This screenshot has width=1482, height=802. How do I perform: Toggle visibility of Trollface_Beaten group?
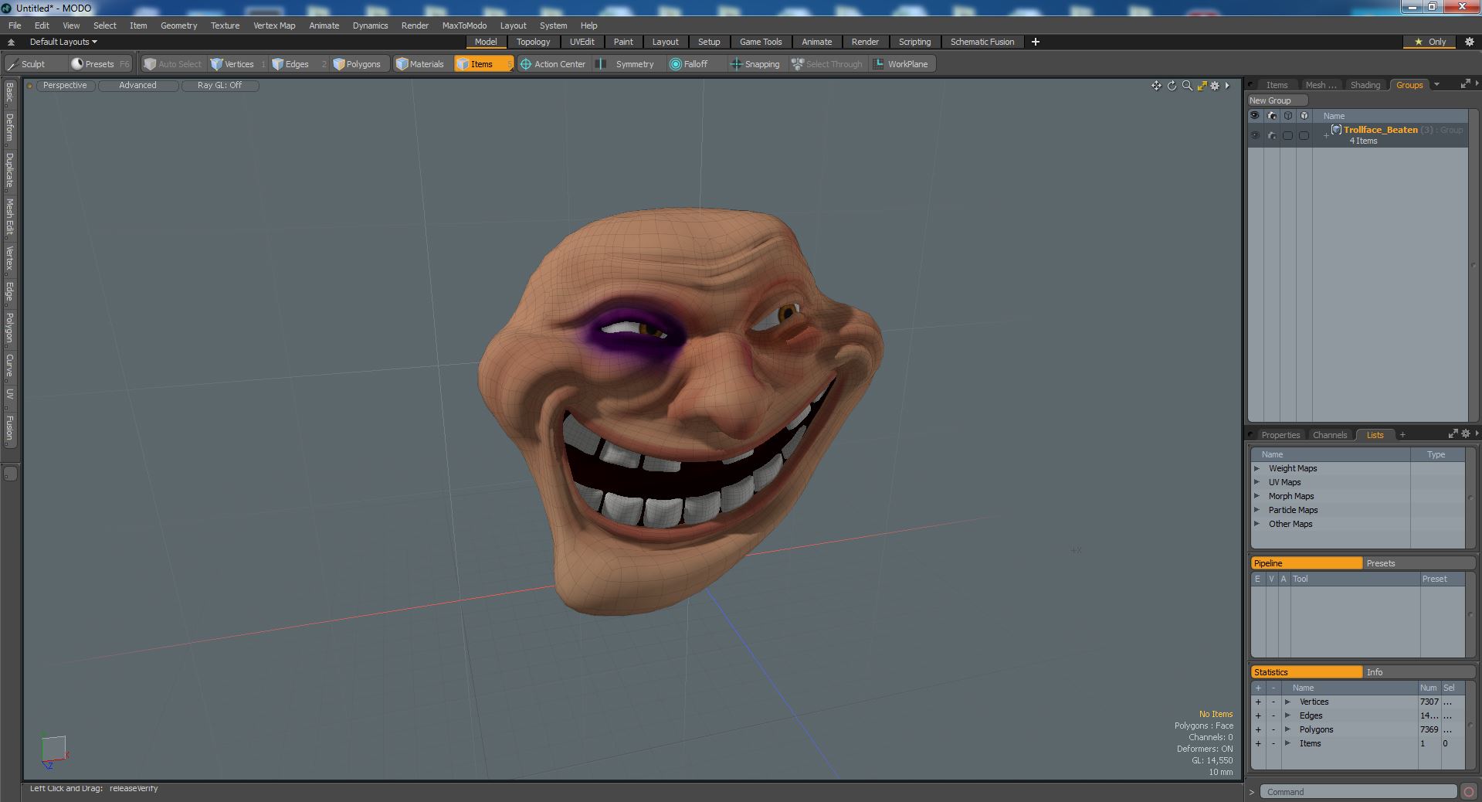(x=1255, y=135)
